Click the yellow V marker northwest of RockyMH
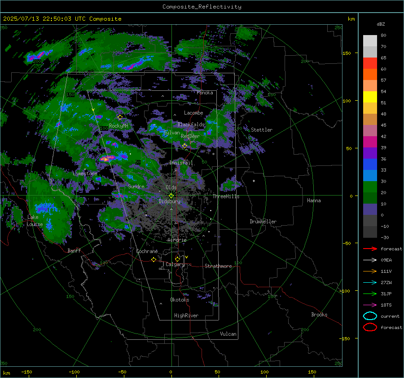 pyautogui.click(x=93, y=110)
